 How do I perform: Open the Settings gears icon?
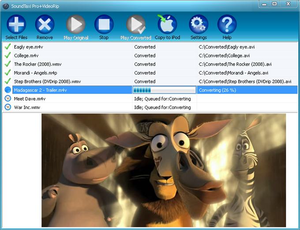[199, 24]
